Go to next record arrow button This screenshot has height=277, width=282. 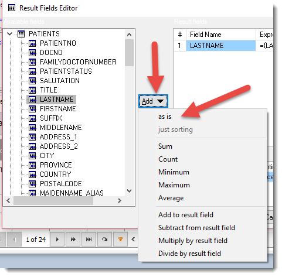coord(57,239)
